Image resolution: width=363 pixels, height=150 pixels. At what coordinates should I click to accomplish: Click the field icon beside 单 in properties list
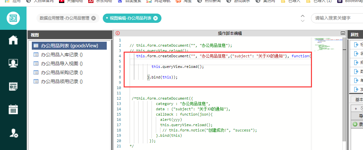356,80
